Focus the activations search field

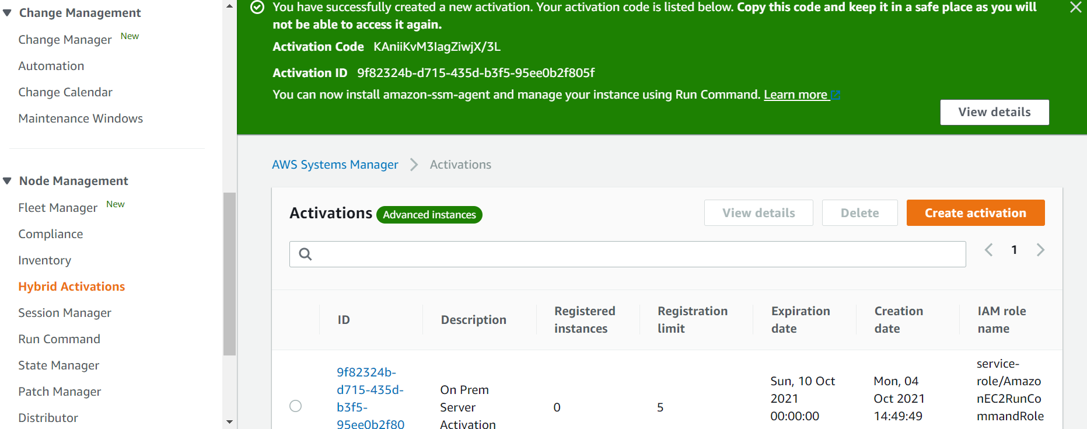[x=627, y=254]
